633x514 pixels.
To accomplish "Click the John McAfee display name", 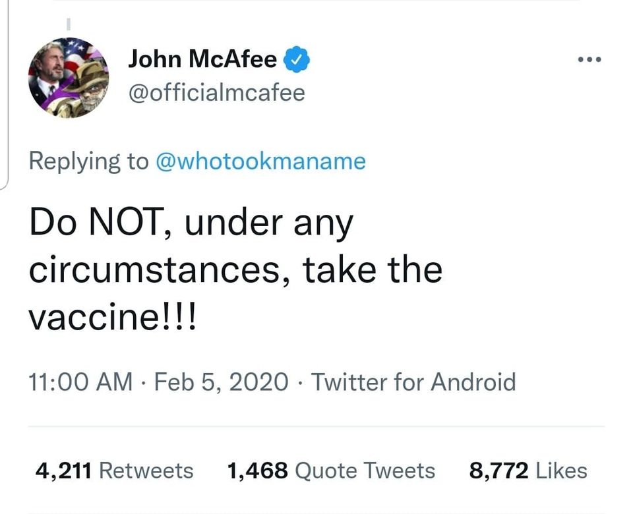I will coord(202,60).
